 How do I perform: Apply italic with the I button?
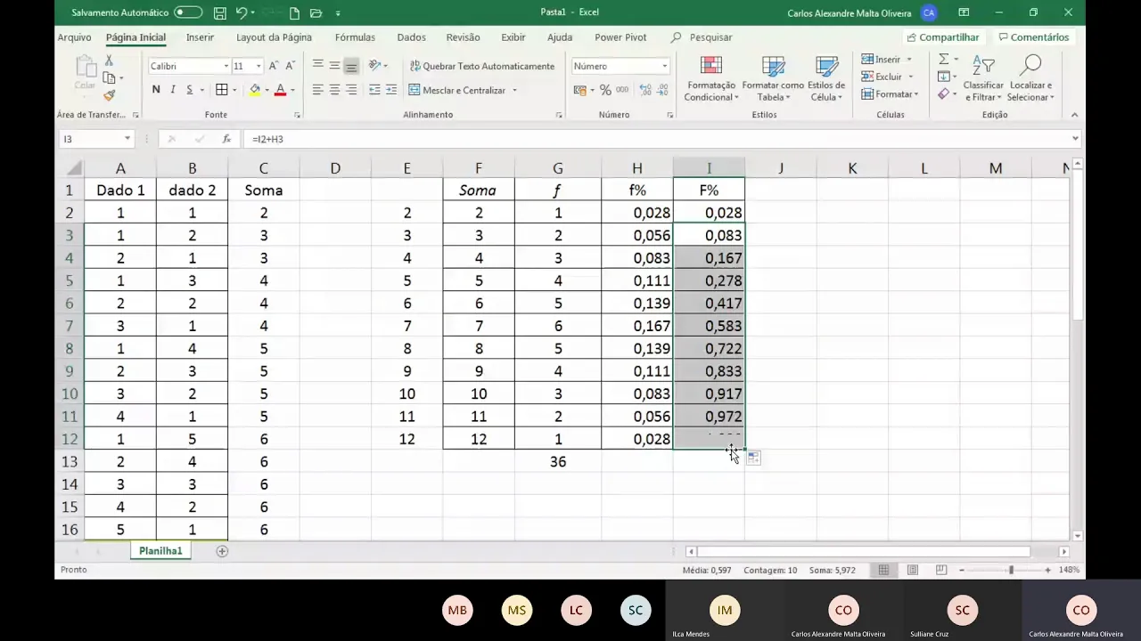pos(172,90)
